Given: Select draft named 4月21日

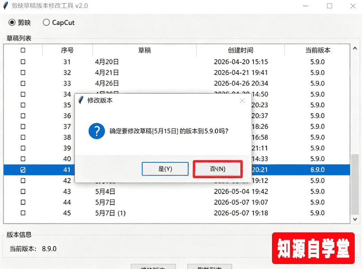Looking at the screenshot, I should tap(107, 72).
